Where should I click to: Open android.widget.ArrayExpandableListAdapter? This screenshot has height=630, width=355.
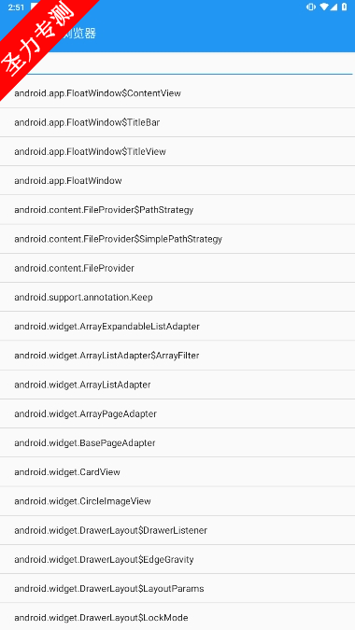pos(177,327)
